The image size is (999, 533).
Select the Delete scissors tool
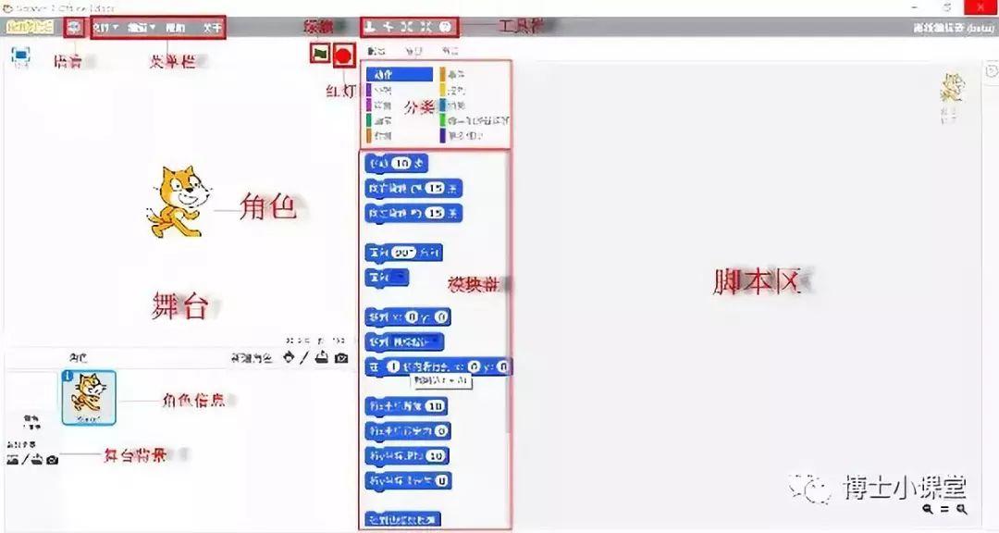click(x=388, y=28)
